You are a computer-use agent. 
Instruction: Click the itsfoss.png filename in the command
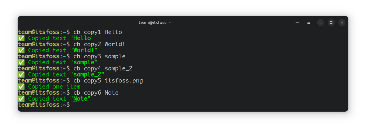click(124, 81)
